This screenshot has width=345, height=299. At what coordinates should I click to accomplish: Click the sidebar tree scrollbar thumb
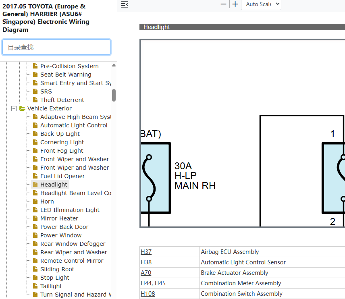click(114, 95)
